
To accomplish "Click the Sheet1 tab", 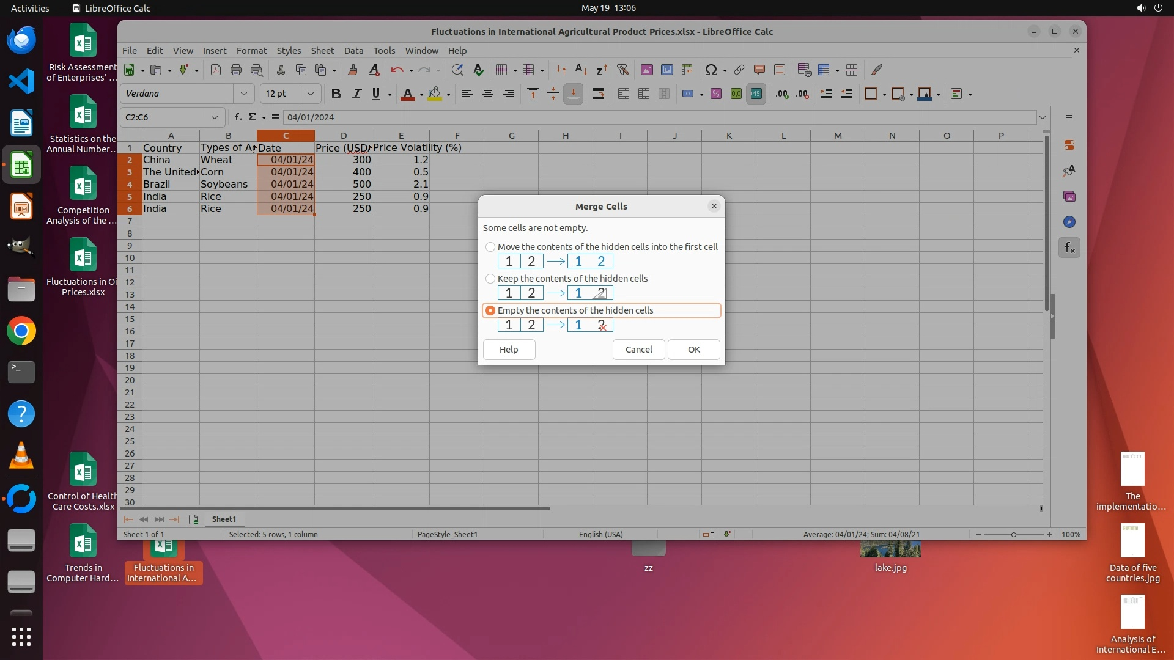I will (224, 519).
